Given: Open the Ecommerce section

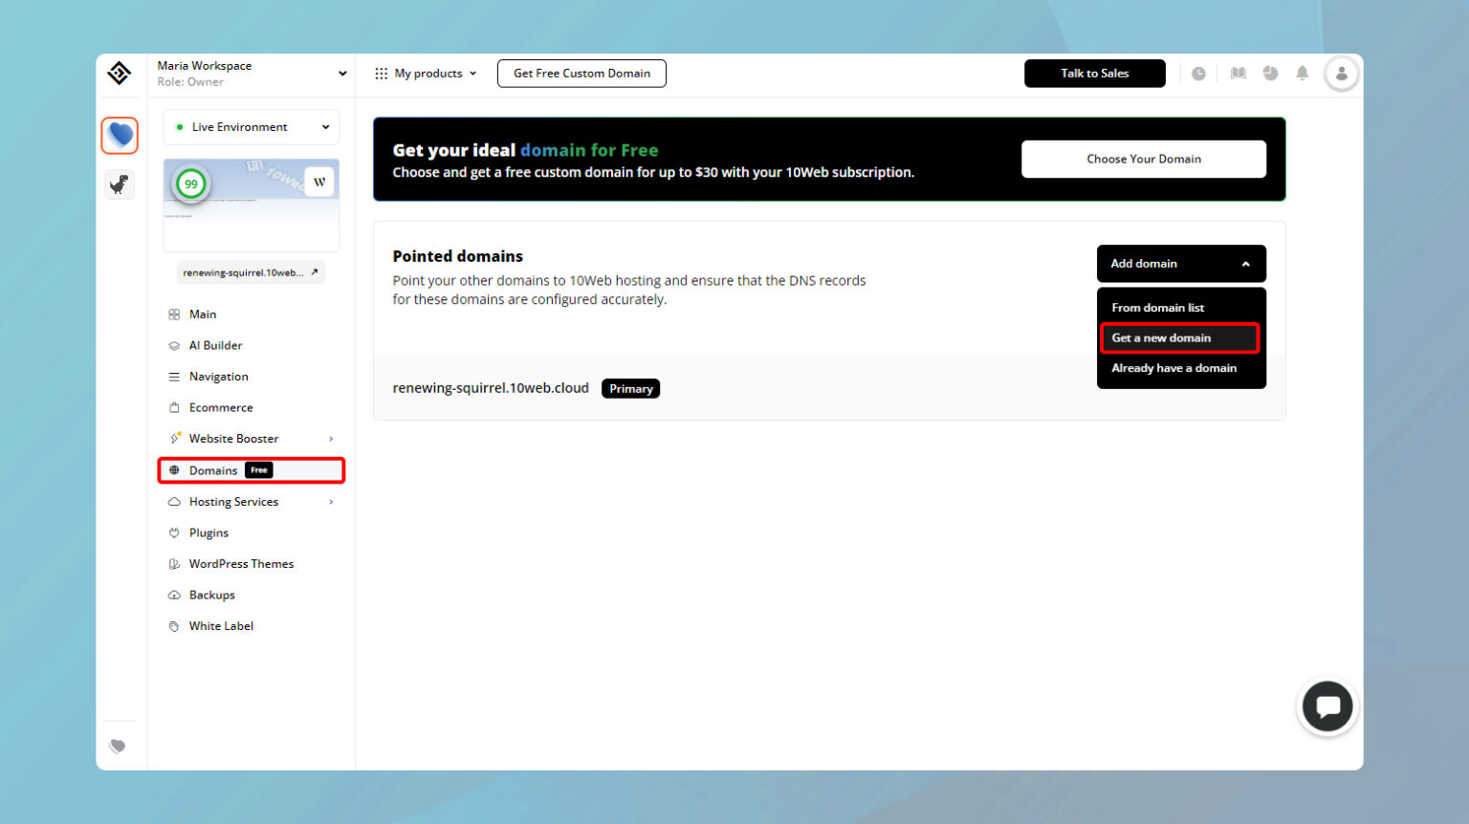Looking at the screenshot, I should coord(221,406).
